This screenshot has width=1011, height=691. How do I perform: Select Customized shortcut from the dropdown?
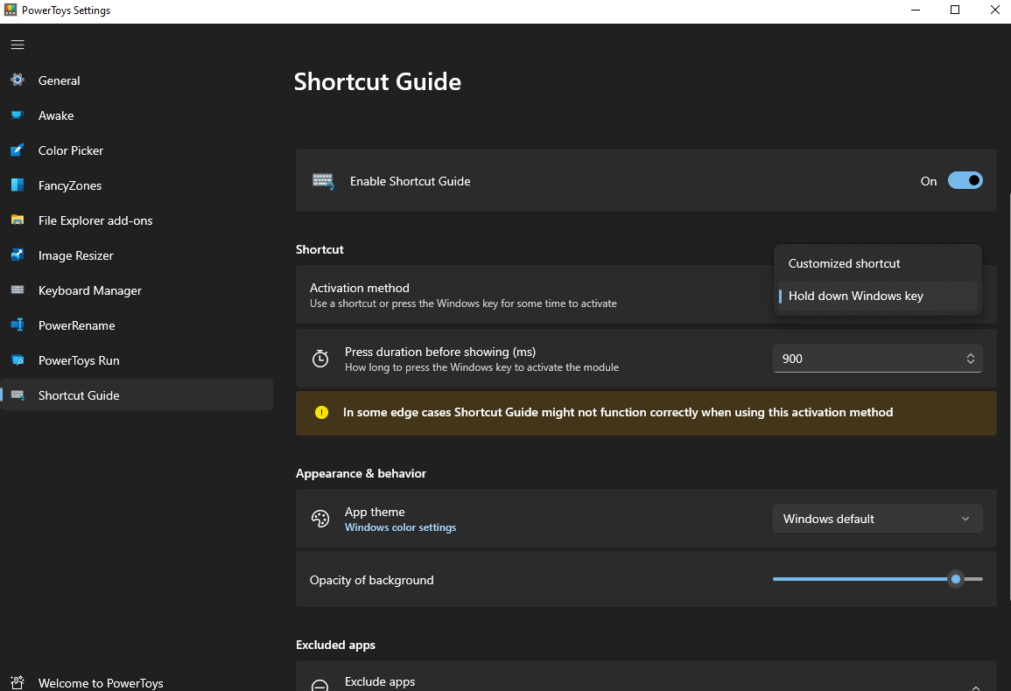844,262
